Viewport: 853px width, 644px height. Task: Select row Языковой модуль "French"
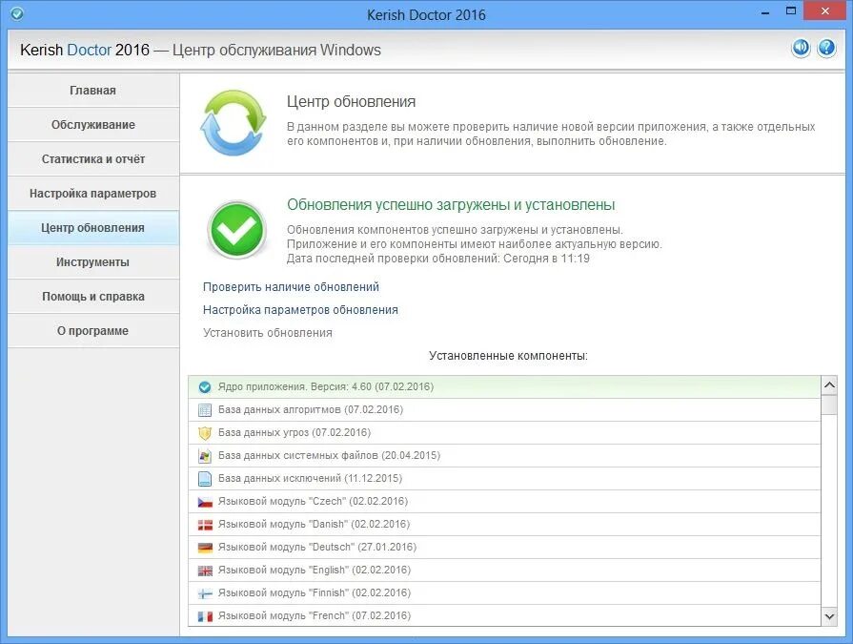point(504,615)
